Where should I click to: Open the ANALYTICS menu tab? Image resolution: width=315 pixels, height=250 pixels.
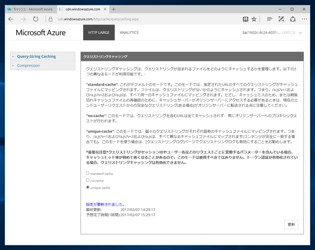(129, 33)
